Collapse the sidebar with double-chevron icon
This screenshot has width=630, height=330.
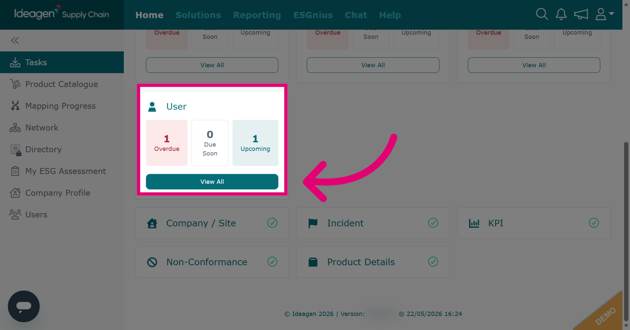tap(15, 41)
